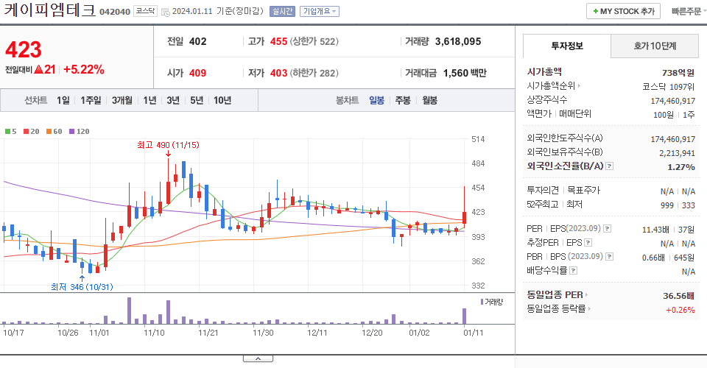Image resolution: width=707 pixels, height=368 pixels.
Task: Click the 최저 346 (10/31) chart marker
Action: [82, 287]
